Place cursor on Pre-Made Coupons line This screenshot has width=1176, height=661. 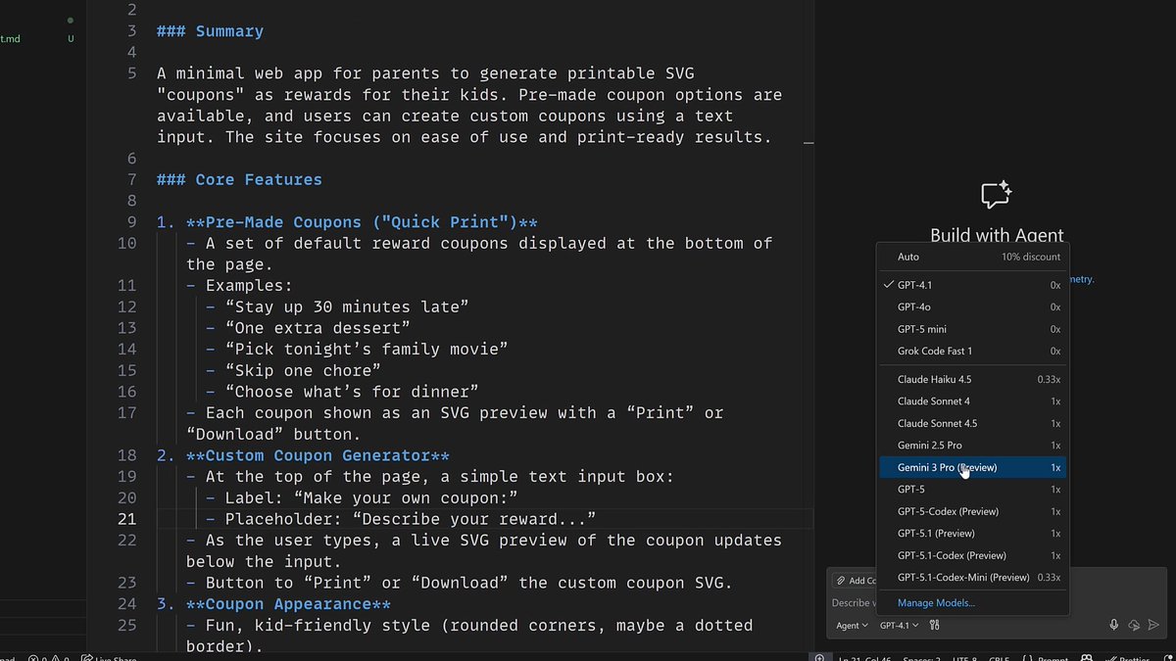tap(347, 222)
